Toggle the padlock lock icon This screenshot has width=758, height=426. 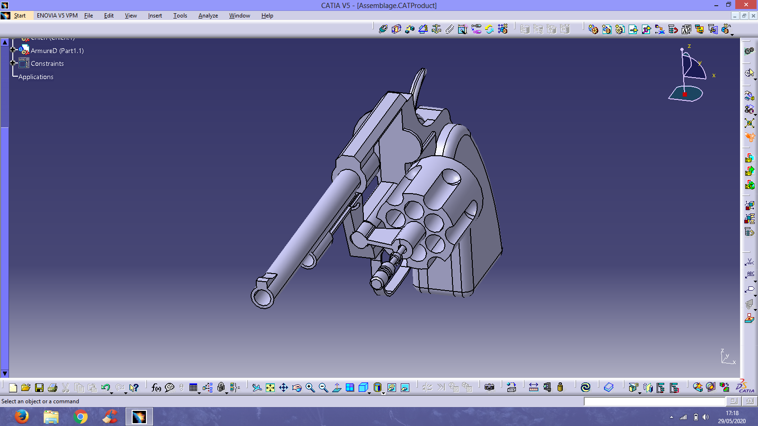point(221,388)
